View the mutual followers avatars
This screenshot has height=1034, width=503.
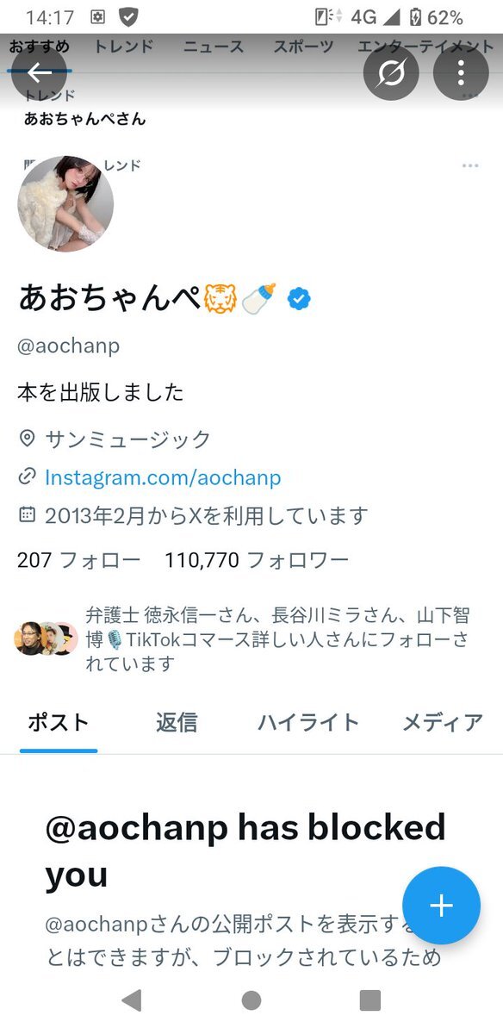47,638
